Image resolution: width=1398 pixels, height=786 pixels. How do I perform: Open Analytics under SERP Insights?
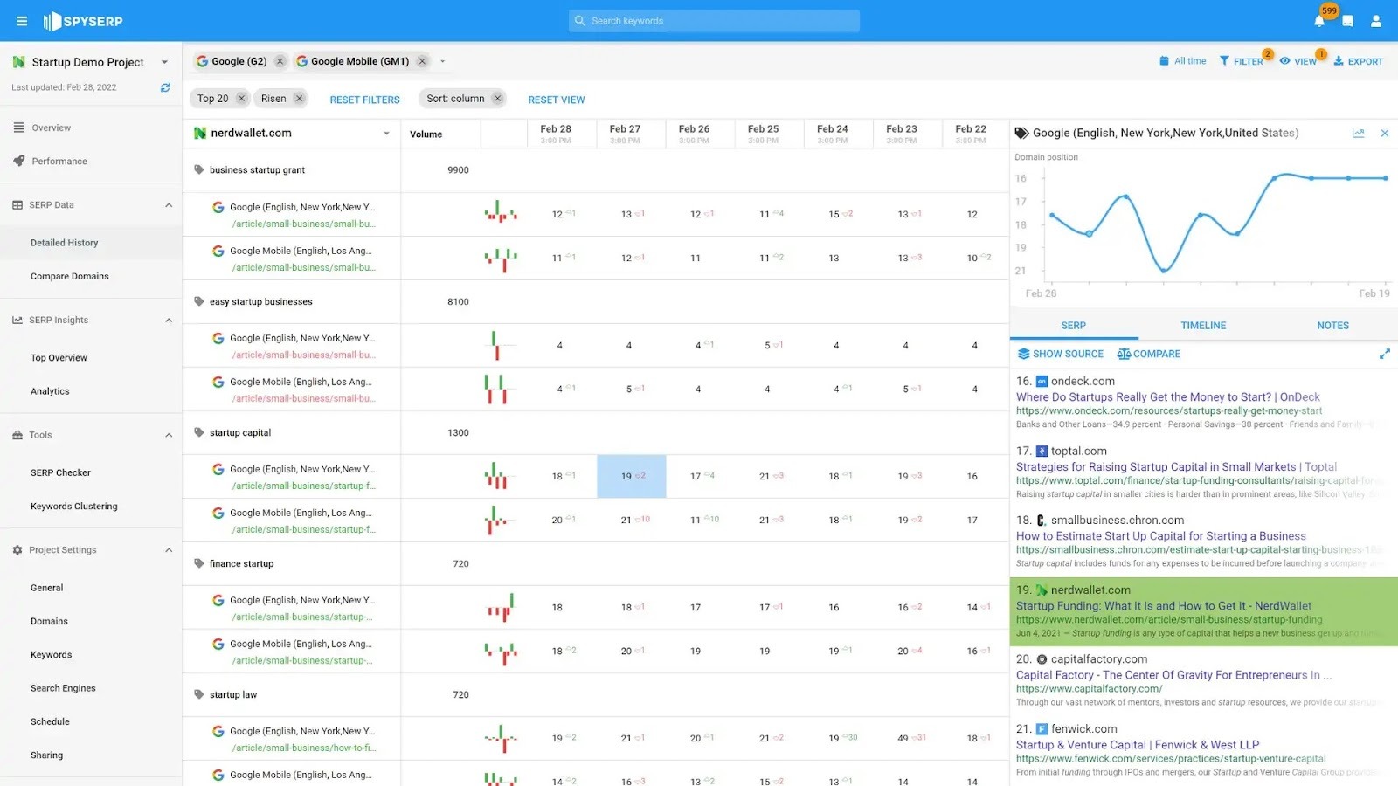pos(50,390)
